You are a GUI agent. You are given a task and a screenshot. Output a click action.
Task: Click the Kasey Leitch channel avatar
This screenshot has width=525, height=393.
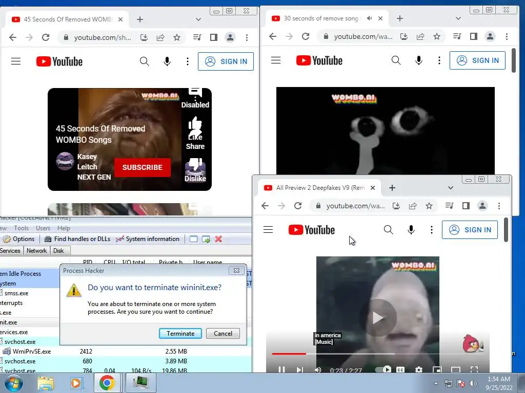pyautogui.click(x=65, y=161)
